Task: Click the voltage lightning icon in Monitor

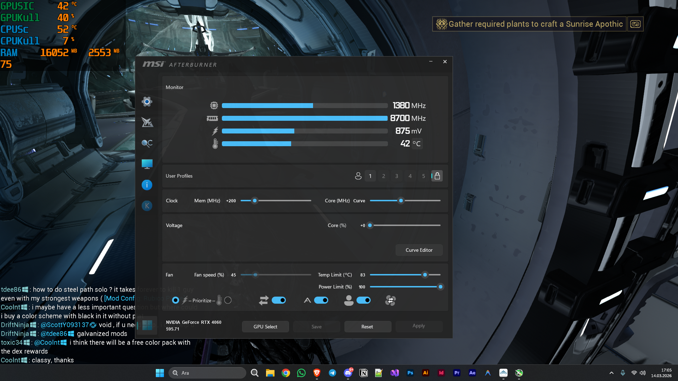Action: point(215,131)
